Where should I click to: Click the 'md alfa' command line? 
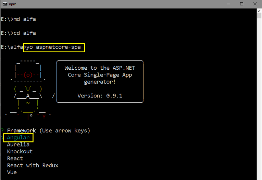18,19
